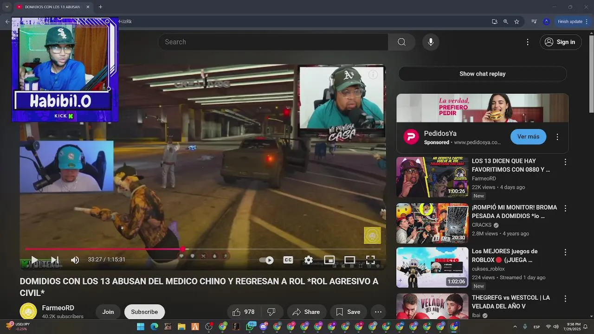594x334 pixels.
Task: Switch the ESP input language
Action: click(536, 327)
